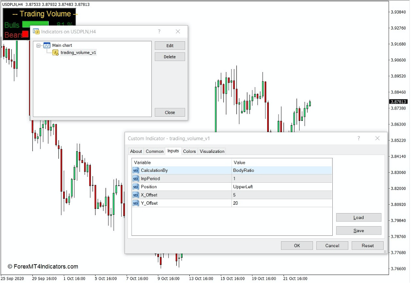Collapse the Main chart tree node
Screen dimensions: 411x283
pyautogui.click(x=38, y=45)
